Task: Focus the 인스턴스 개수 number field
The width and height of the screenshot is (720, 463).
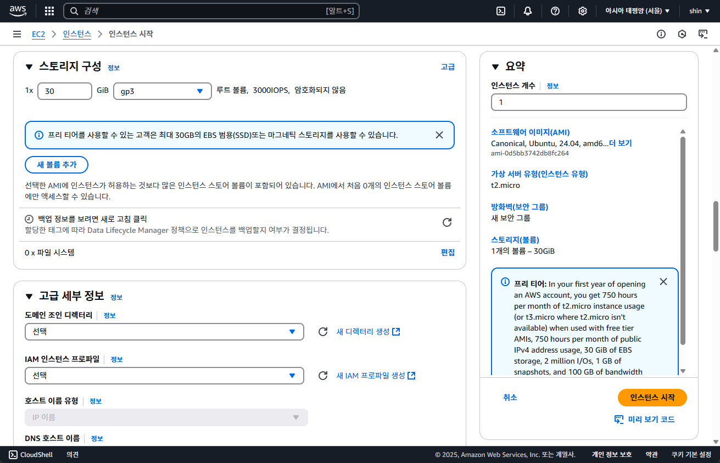Action: point(589,102)
